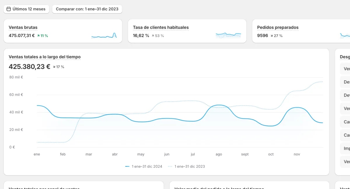Screen dimensions: 350x189
Task: Click the downward arrow beside 27 %
Action: 272,36
